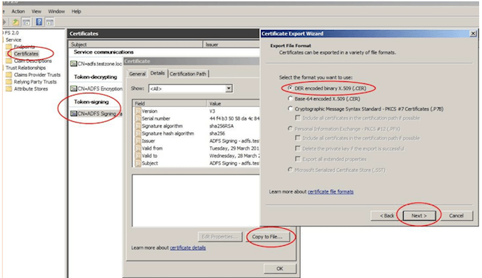Open the Action menu
Image resolution: width=482 pixels, height=278 pixels.
point(18,11)
